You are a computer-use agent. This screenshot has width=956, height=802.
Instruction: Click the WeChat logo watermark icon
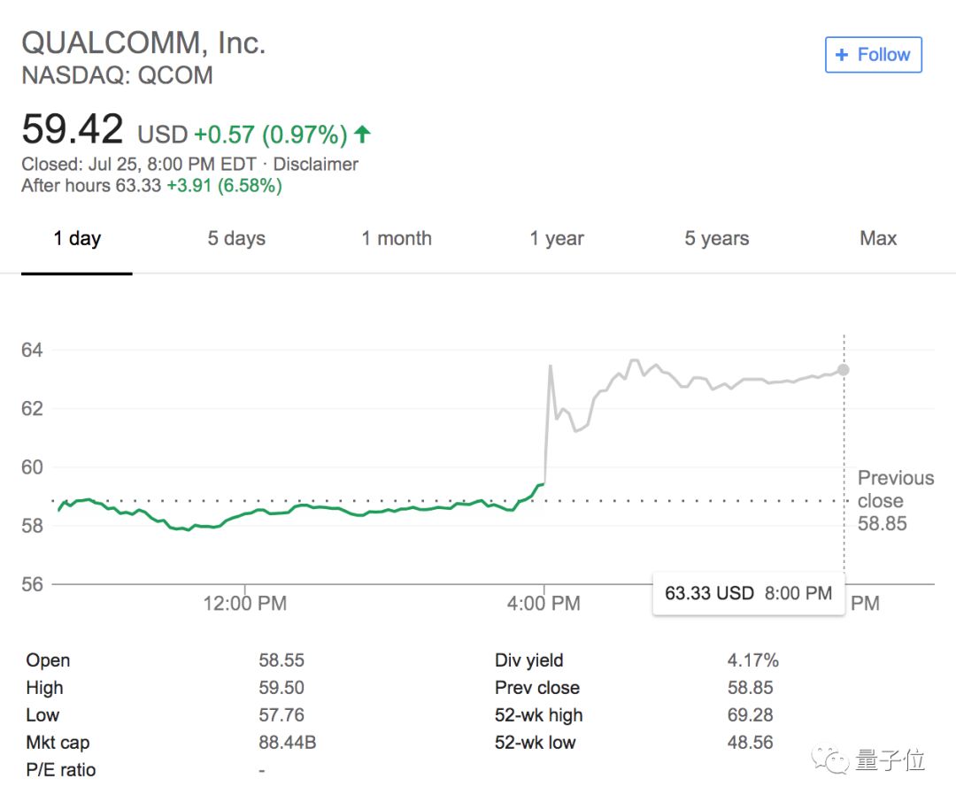(x=830, y=760)
